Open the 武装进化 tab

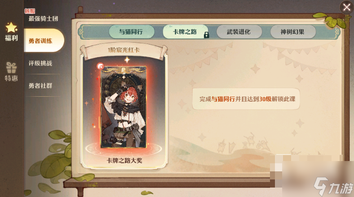coord(239,32)
